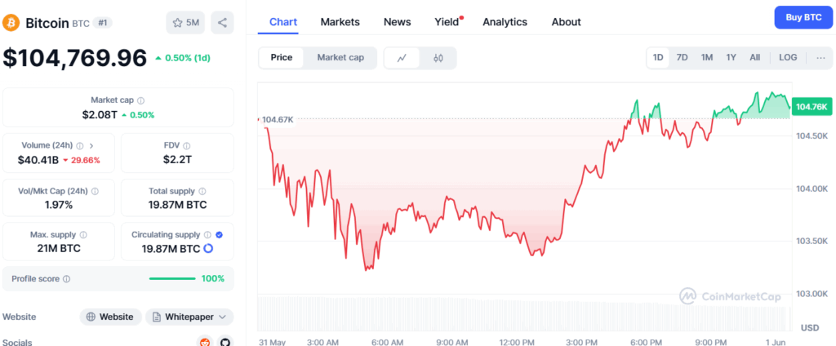Viewport: 836px width, 346px height.
Task: Show Market cap info tooltip icon
Action: pyautogui.click(x=140, y=100)
